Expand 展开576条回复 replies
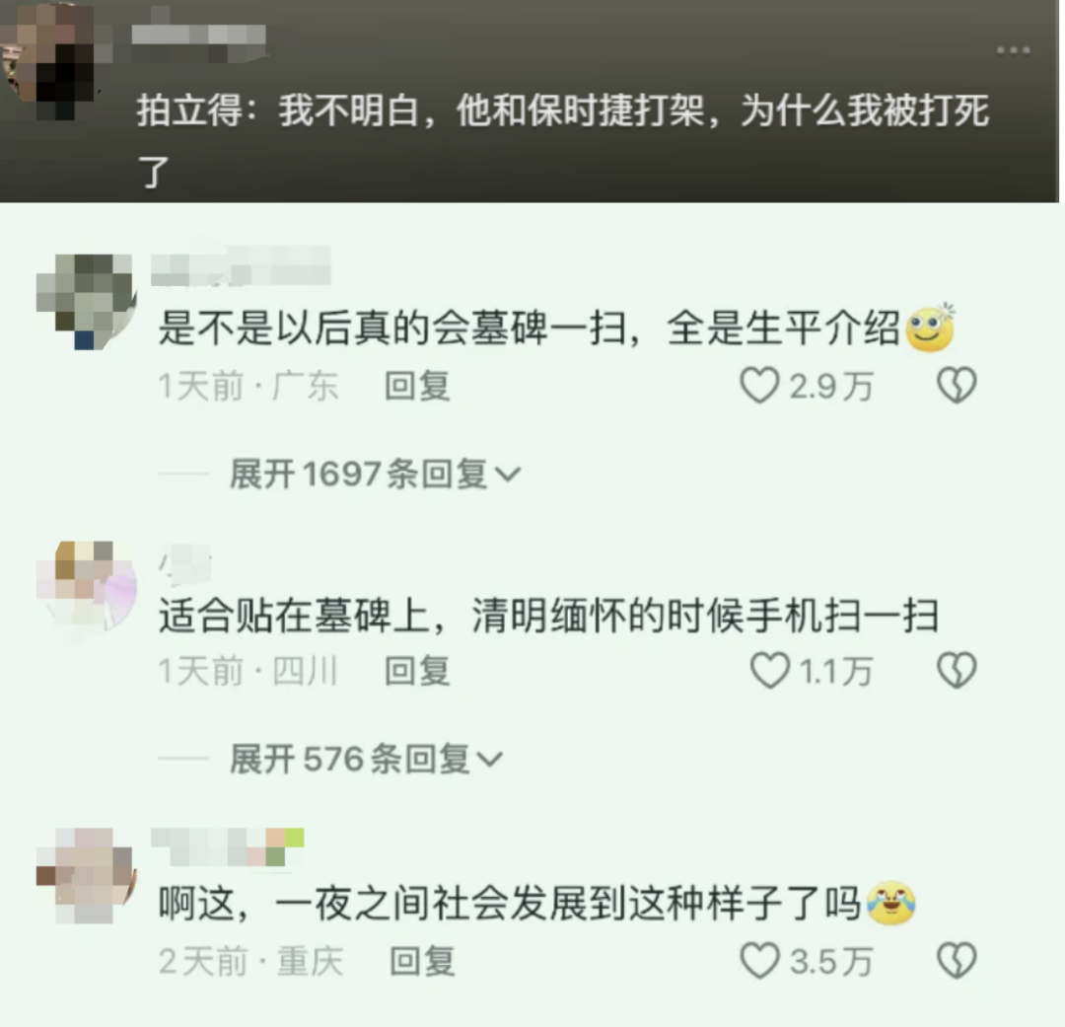Screen dimensions: 1065x1027 366,759
